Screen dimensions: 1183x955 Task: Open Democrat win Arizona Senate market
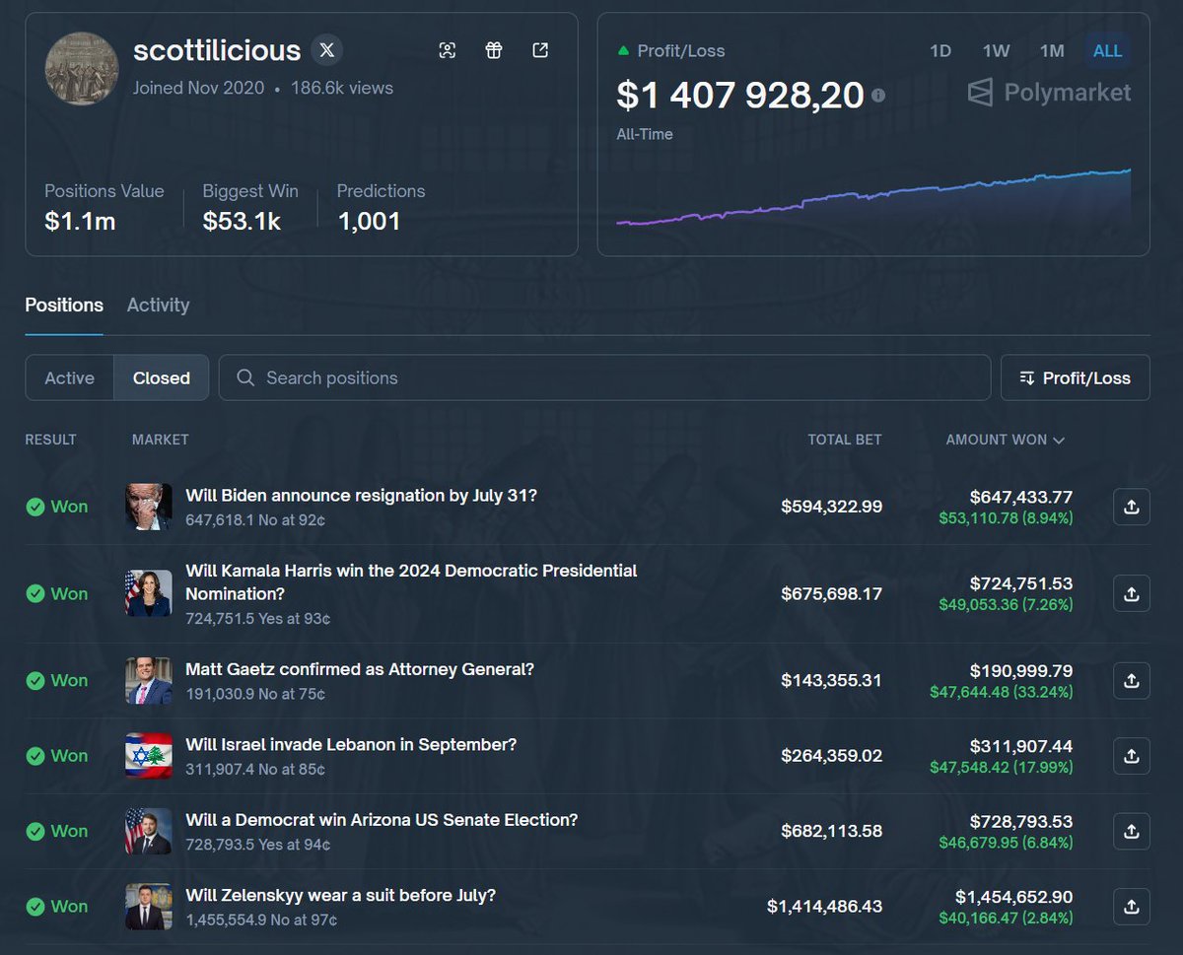point(382,820)
